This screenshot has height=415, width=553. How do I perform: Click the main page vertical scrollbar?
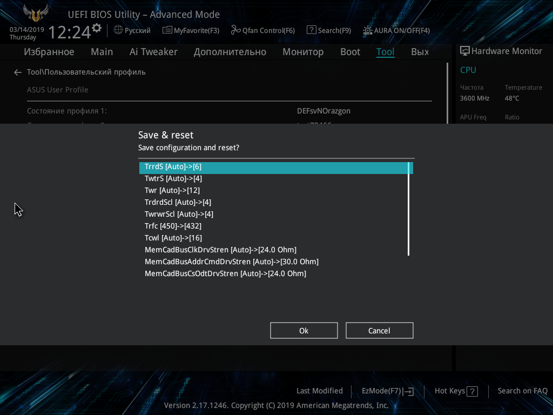447,93
